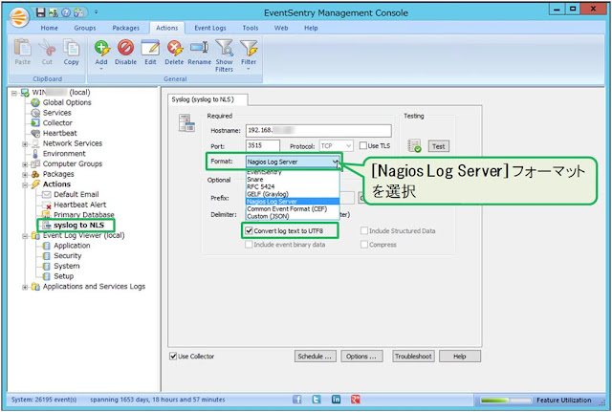The width and height of the screenshot is (612, 412).
Task: Select Heartbeat Alert action
Action: pos(79,205)
